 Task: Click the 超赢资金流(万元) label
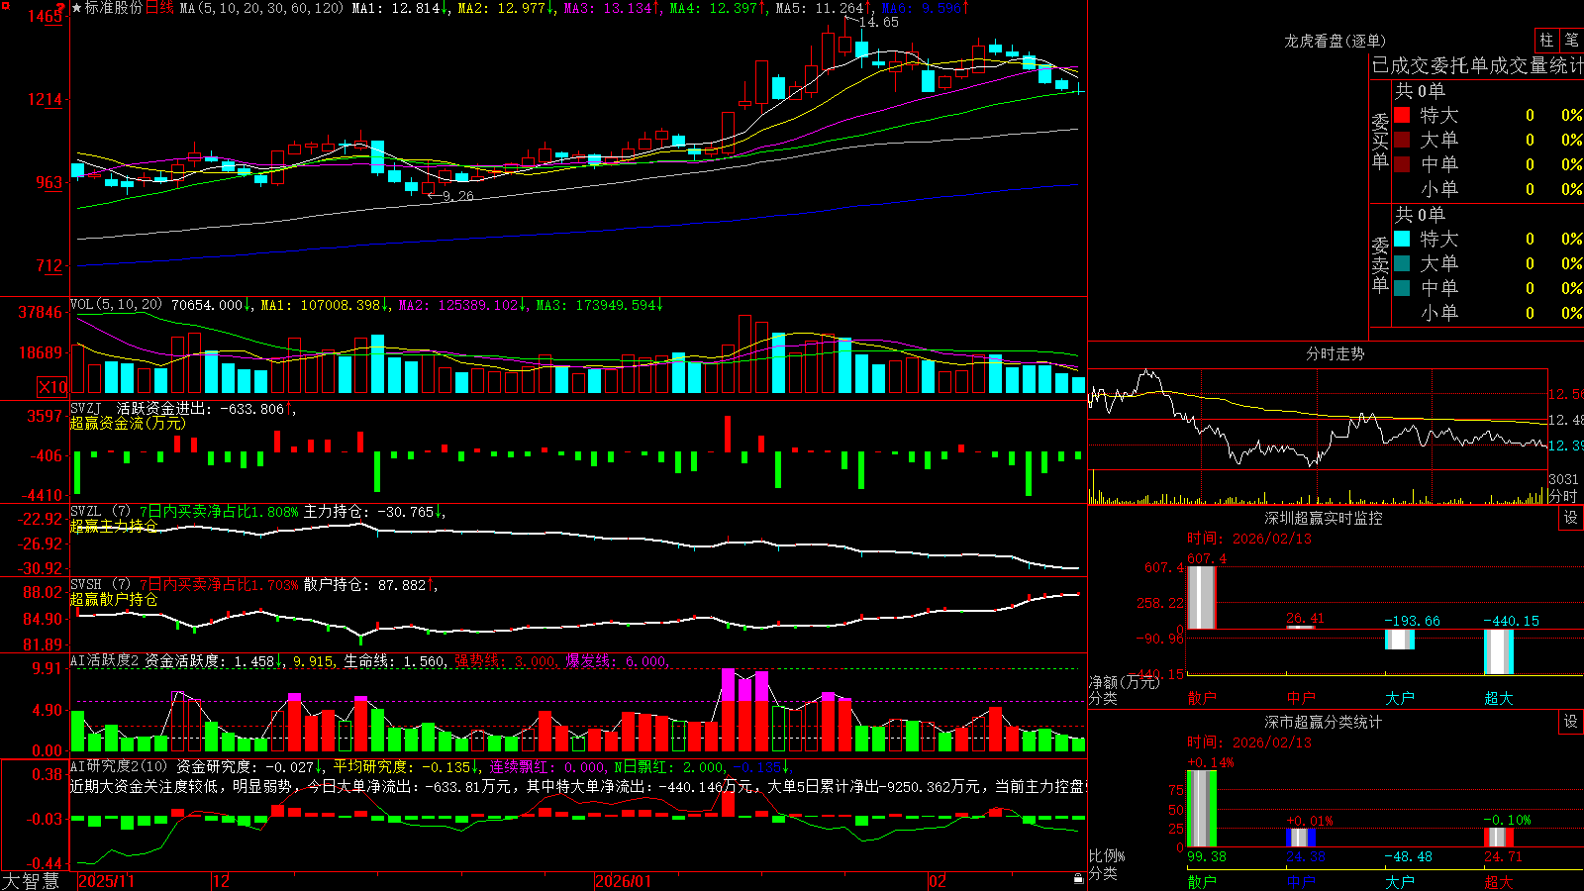point(128,424)
